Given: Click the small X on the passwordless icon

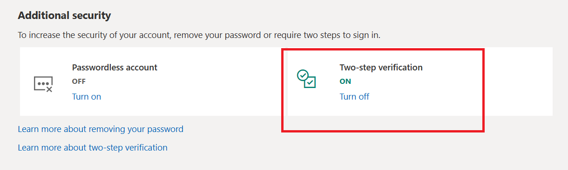Looking at the screenshot, I should tap(49, 89).
